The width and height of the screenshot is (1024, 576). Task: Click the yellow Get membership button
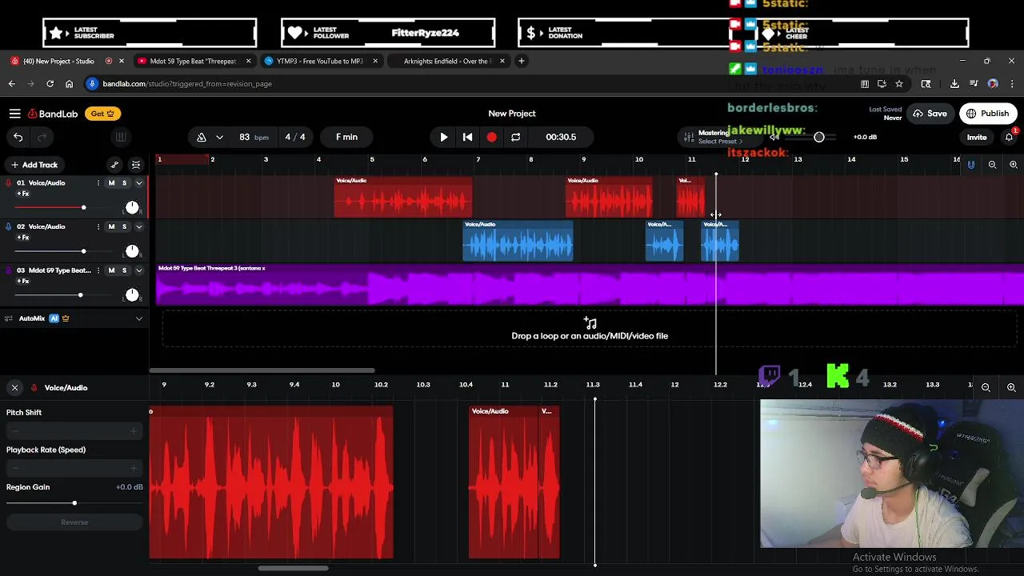(102, 114)
